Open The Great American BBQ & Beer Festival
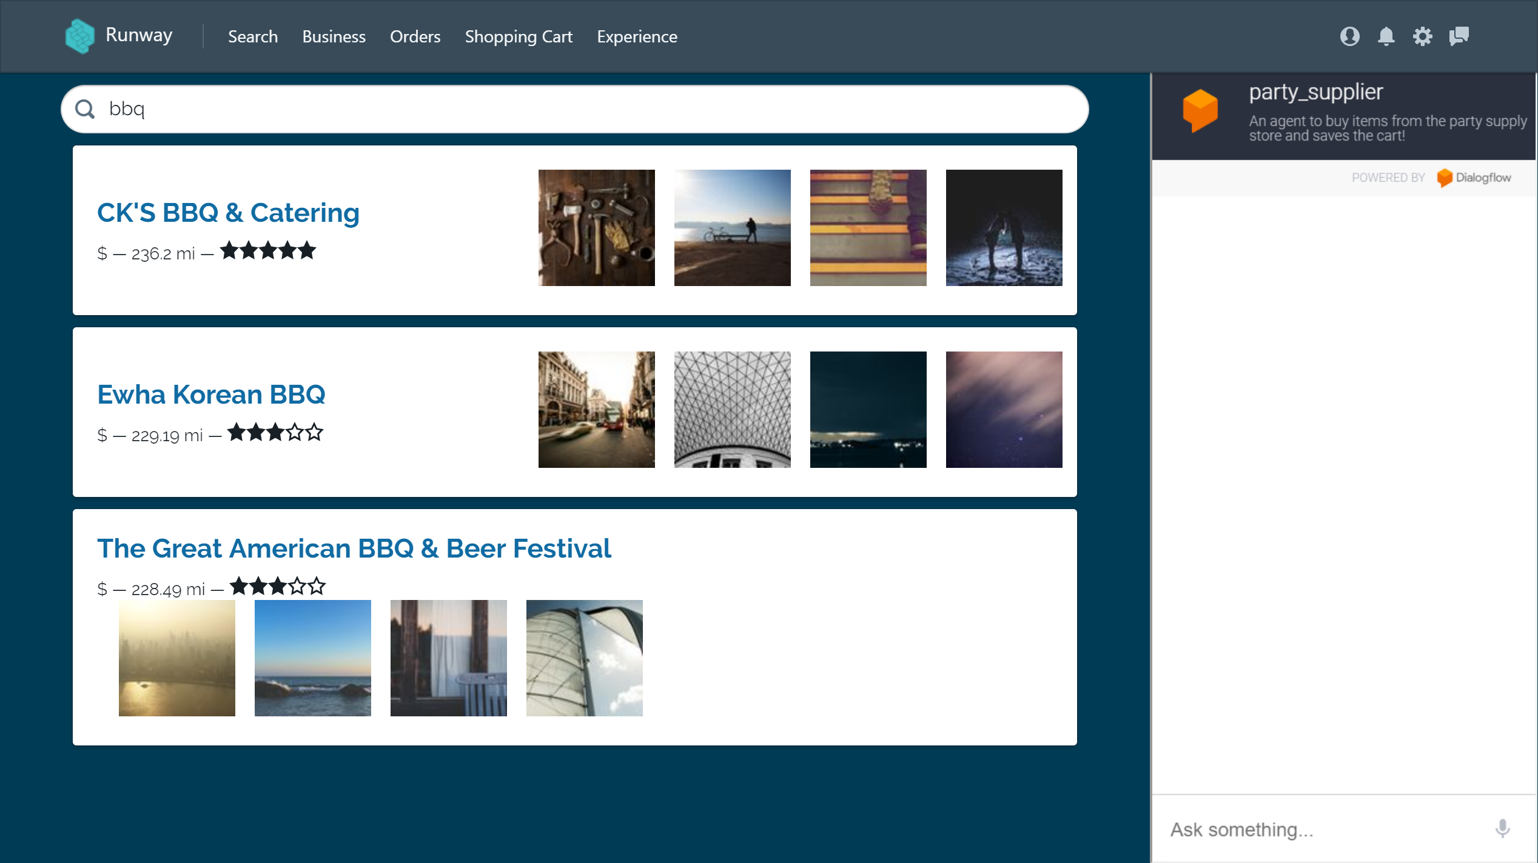This screenshot has width=1538, height=863. [x=354, y=548]
